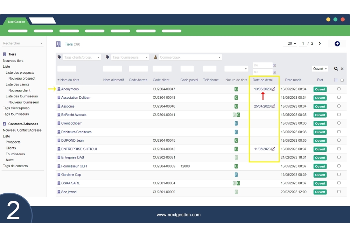350x237 pixels.
Task: Click the magnifier search icon in filter row
Action: pyautogui.click(x=336, y=69)
